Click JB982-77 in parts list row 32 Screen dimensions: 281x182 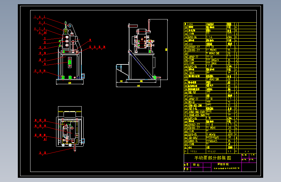tap(194, 47)
